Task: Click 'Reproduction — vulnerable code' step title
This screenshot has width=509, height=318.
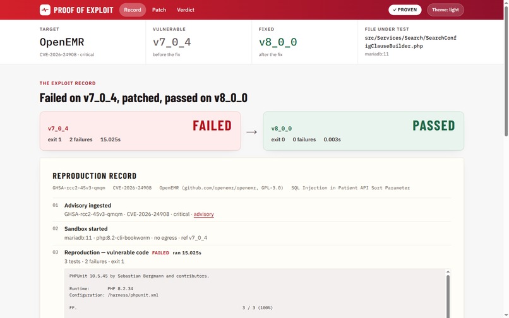Action: click(107, 252)
